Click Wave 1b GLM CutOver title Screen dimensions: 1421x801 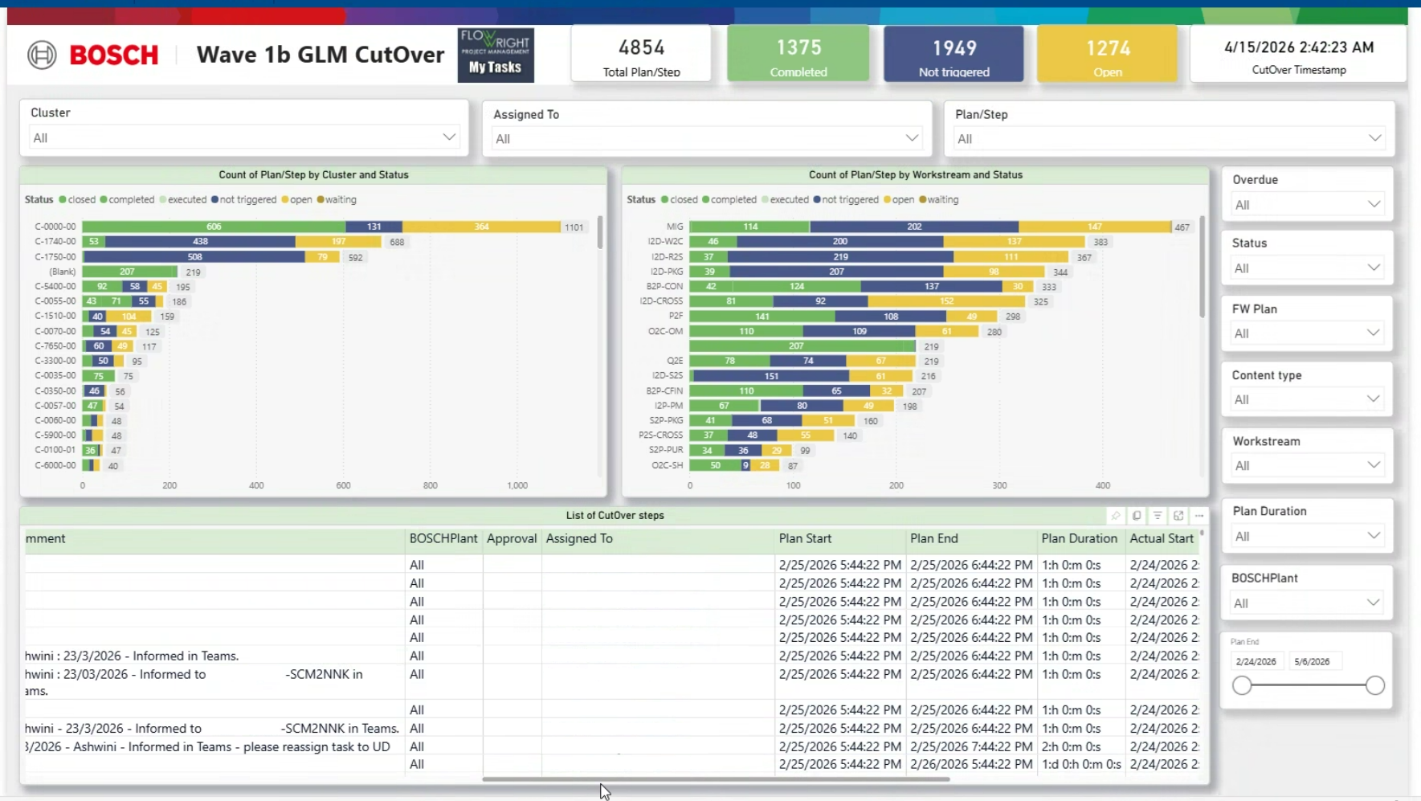[321, 55]
